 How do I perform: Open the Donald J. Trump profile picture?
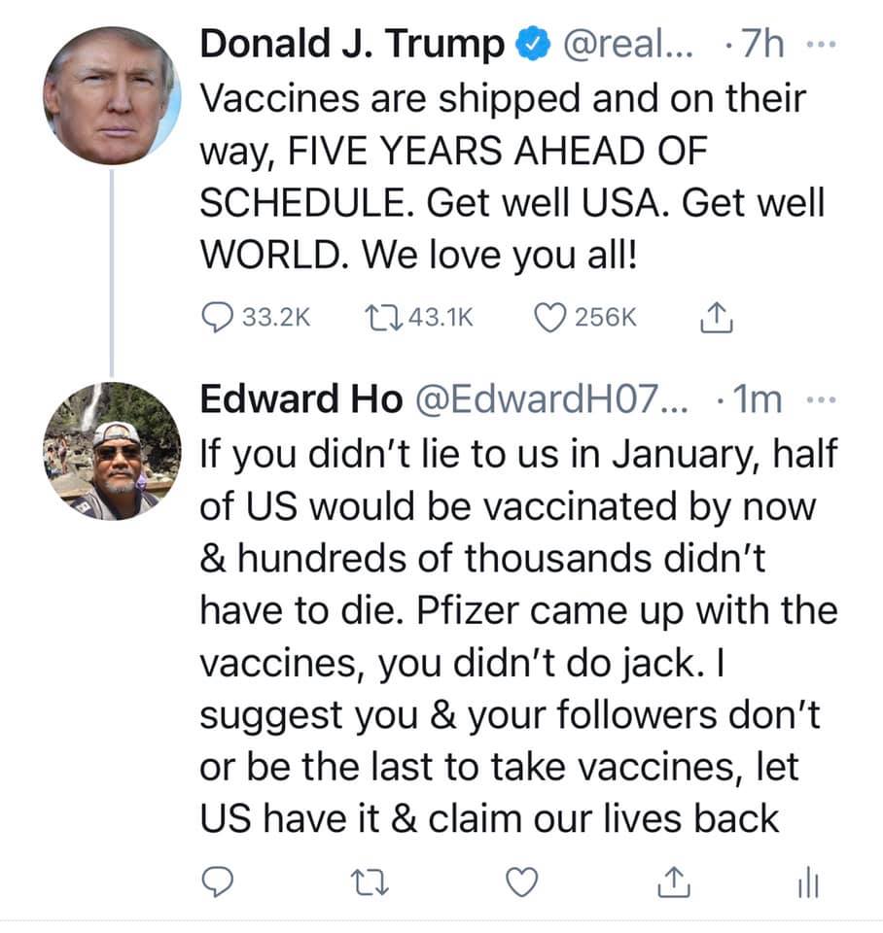(112, 95)
